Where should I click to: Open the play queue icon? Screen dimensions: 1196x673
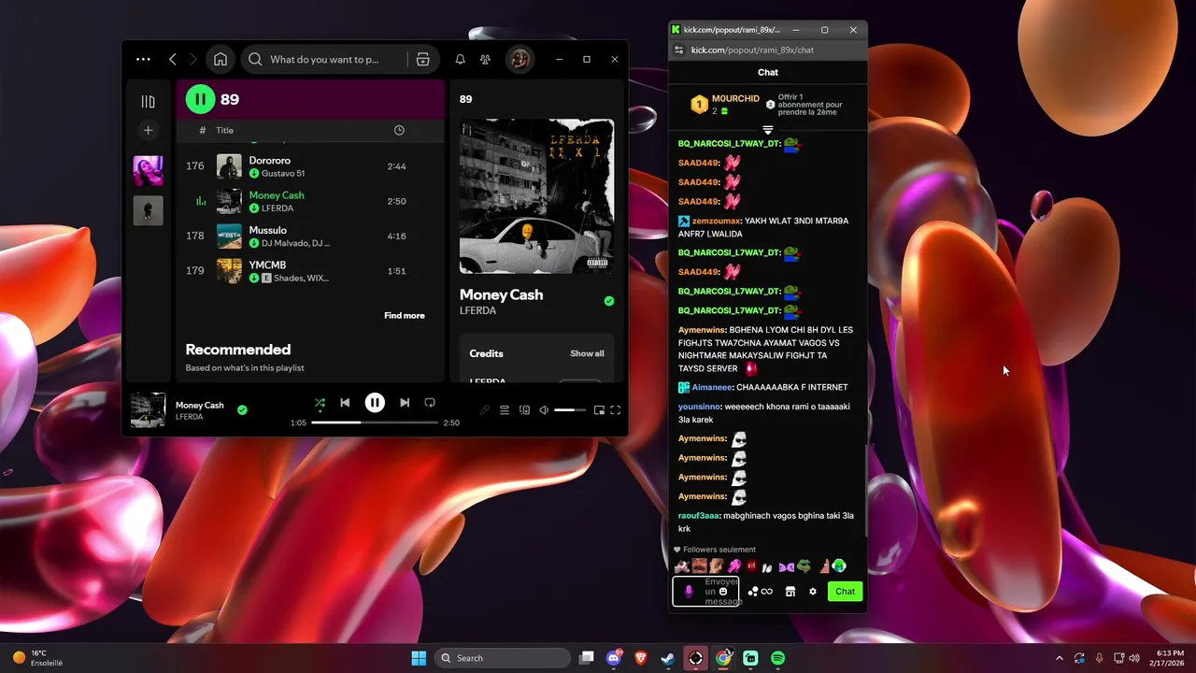point(504,409)
